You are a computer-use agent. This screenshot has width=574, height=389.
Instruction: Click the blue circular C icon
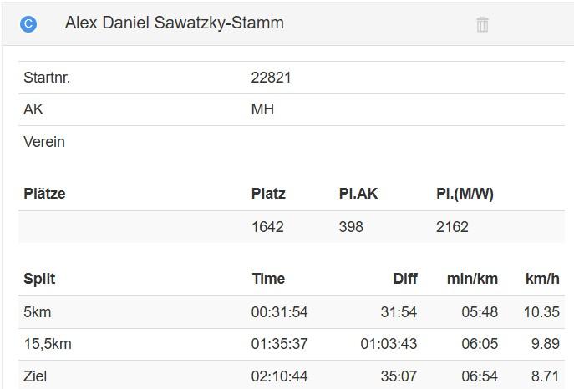point(28,24)
